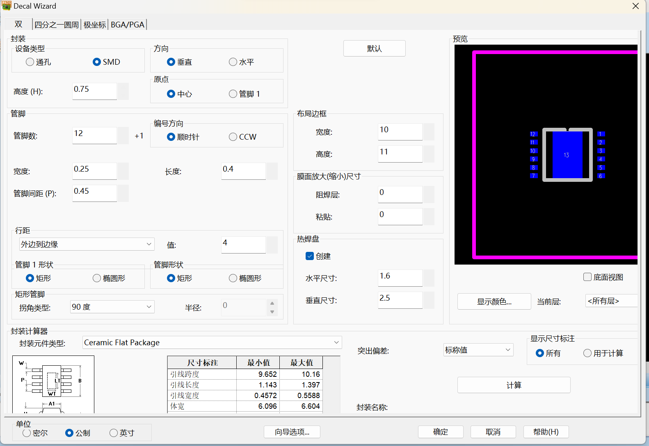Viewport: 649px width, 446px height.
Task: Select 所有 dimension display option
Action: (x=548, y=353)
